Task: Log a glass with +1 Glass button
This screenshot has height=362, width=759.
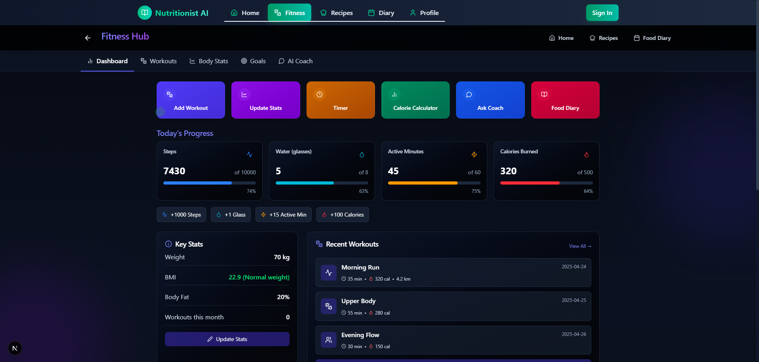Action: click(231, 215)
